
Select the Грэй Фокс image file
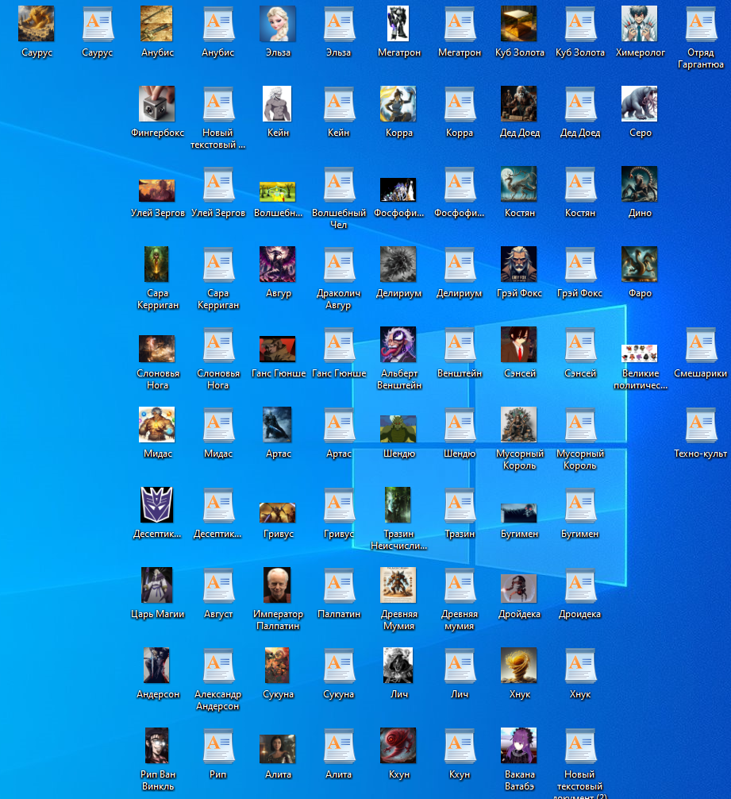coord(519,264)
